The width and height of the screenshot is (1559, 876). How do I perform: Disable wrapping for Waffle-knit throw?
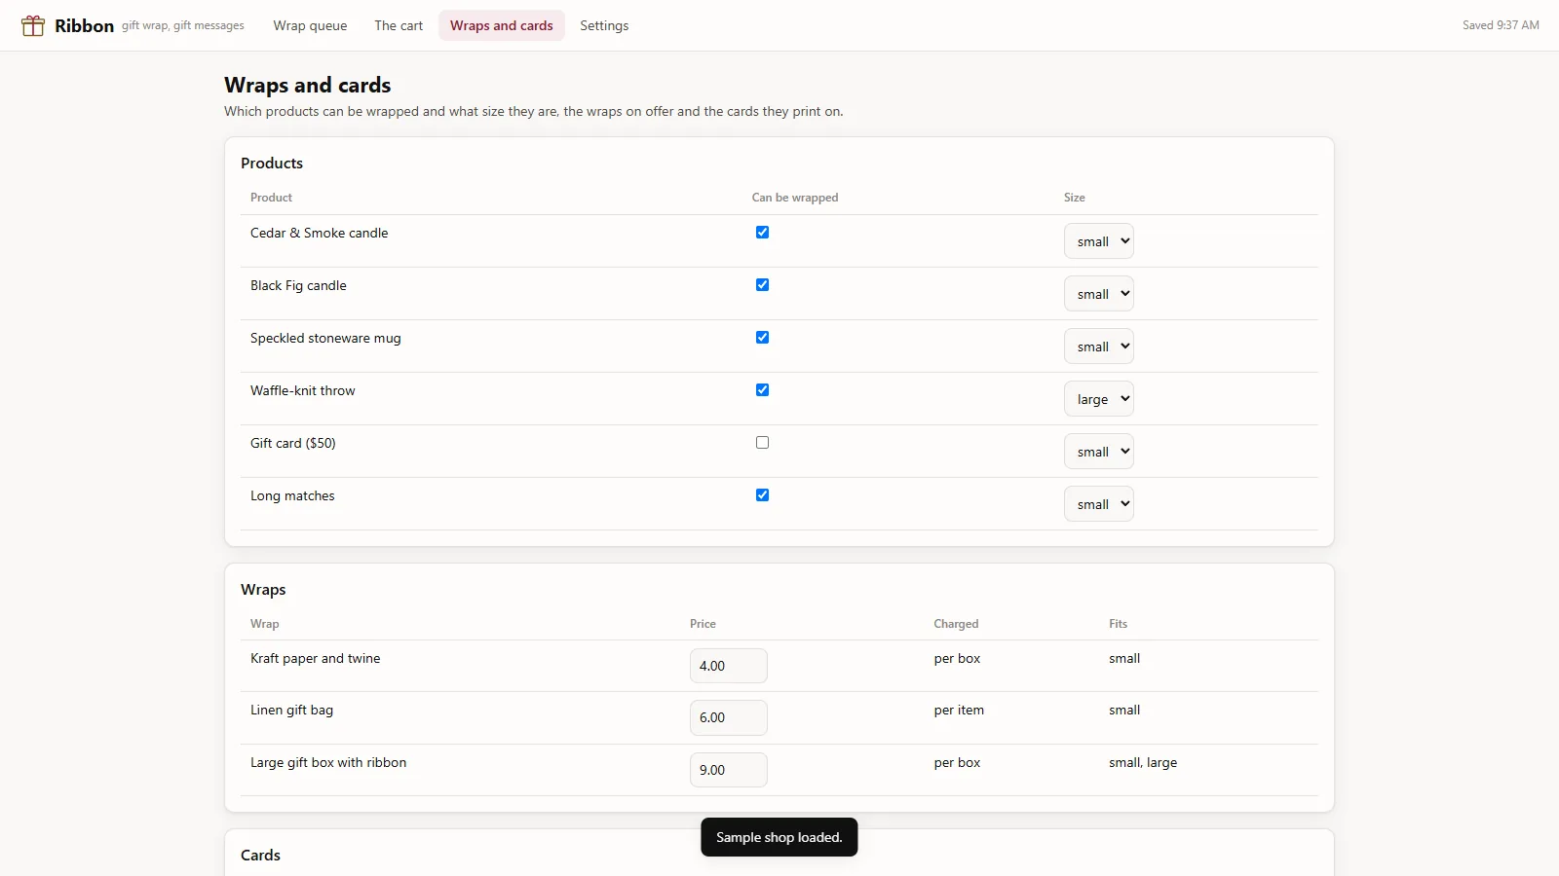click(762, 390)
